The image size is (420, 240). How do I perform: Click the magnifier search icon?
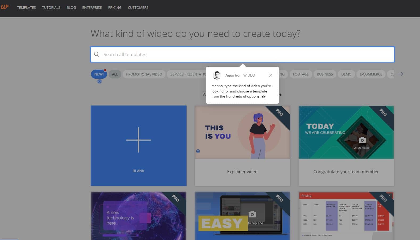[97, 54]
